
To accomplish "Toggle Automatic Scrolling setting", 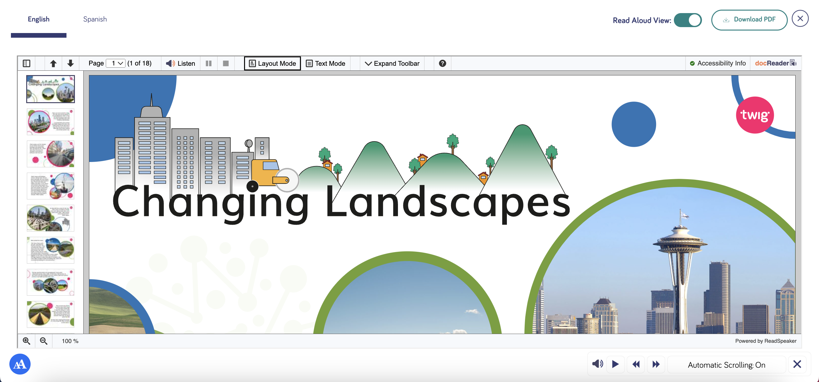I will coord(726,365).
